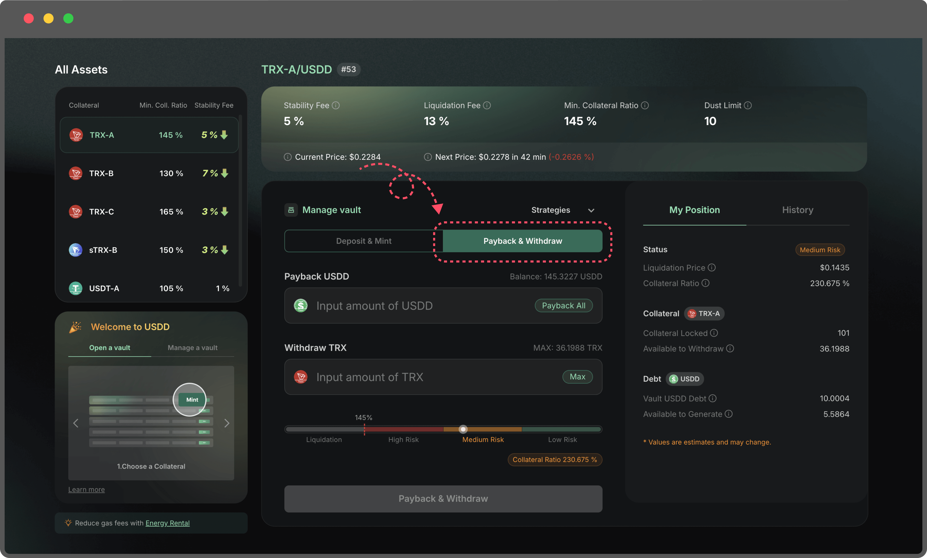This screenshot has height=558, width=927.
Task: Switch to Deposit & Mint mode
Action: [x=363, y=241]
